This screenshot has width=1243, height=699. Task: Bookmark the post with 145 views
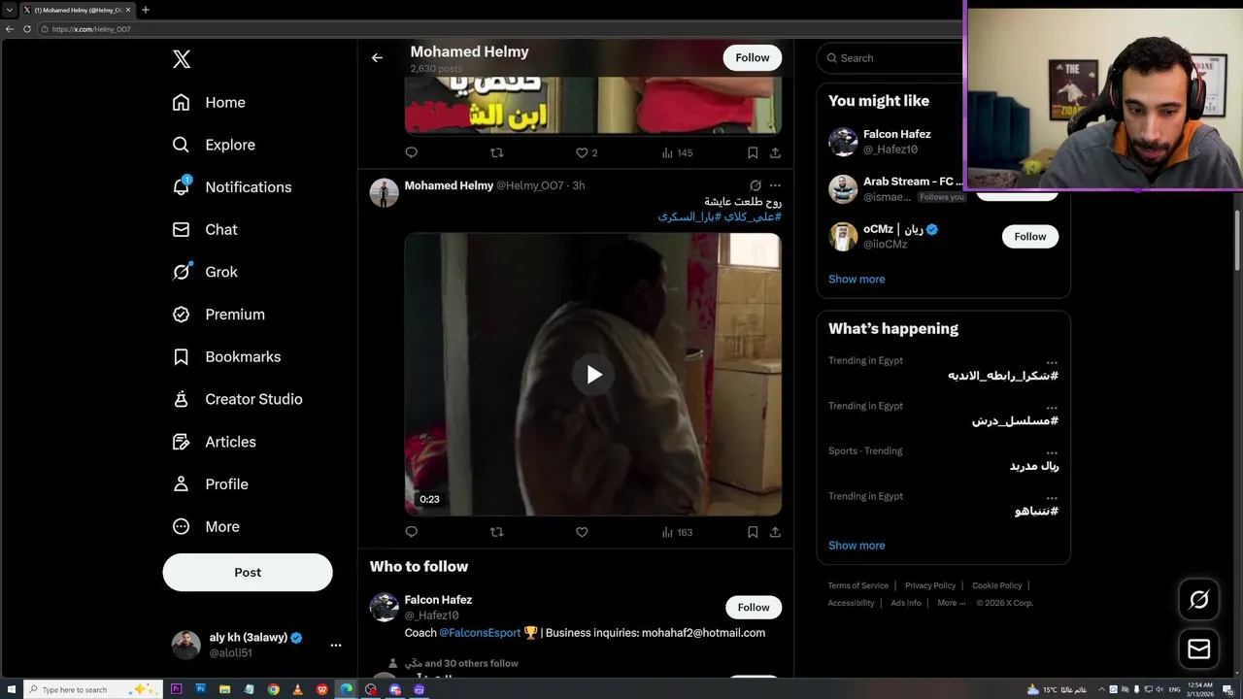pyautogui.click(x=753, y=152)
